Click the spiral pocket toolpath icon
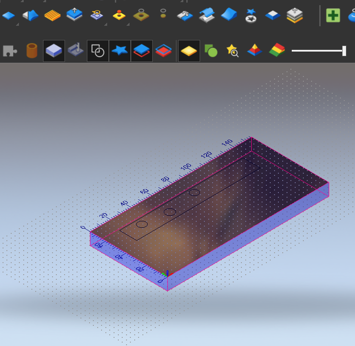Image resolution: width=355 pixels, height=346 pixels. point(97,15)
